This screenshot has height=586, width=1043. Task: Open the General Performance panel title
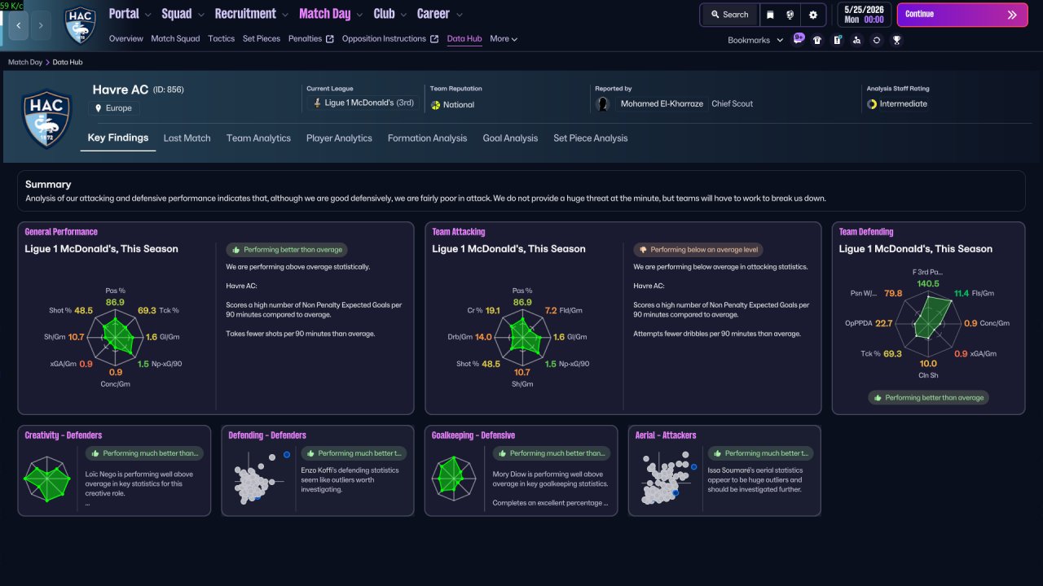(61, 232)
